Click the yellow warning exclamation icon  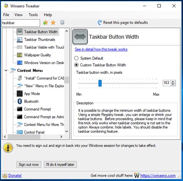point(8,148)
